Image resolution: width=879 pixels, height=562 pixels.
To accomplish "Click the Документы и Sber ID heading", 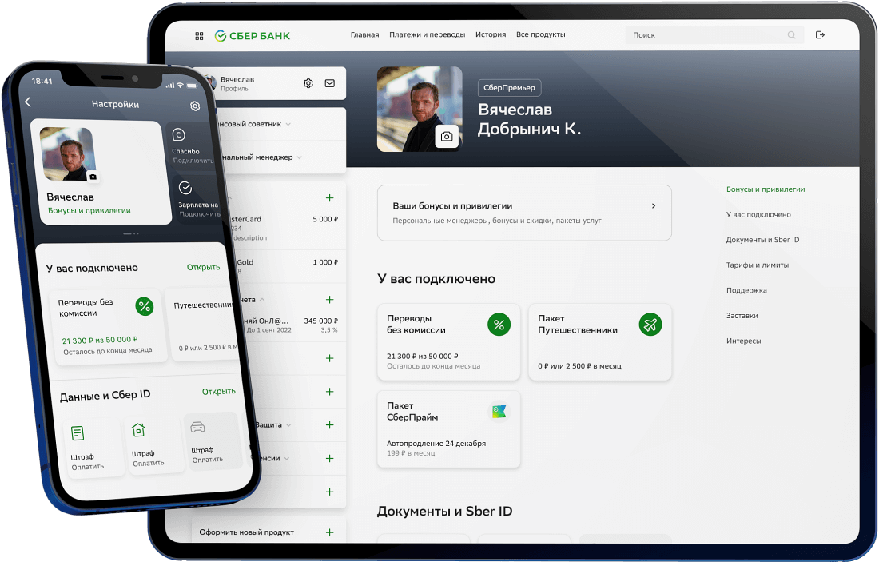I will pyautogui.click(x=444, y=511).
